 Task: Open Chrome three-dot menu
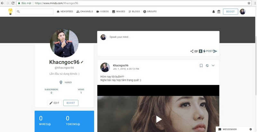(254, 3)
